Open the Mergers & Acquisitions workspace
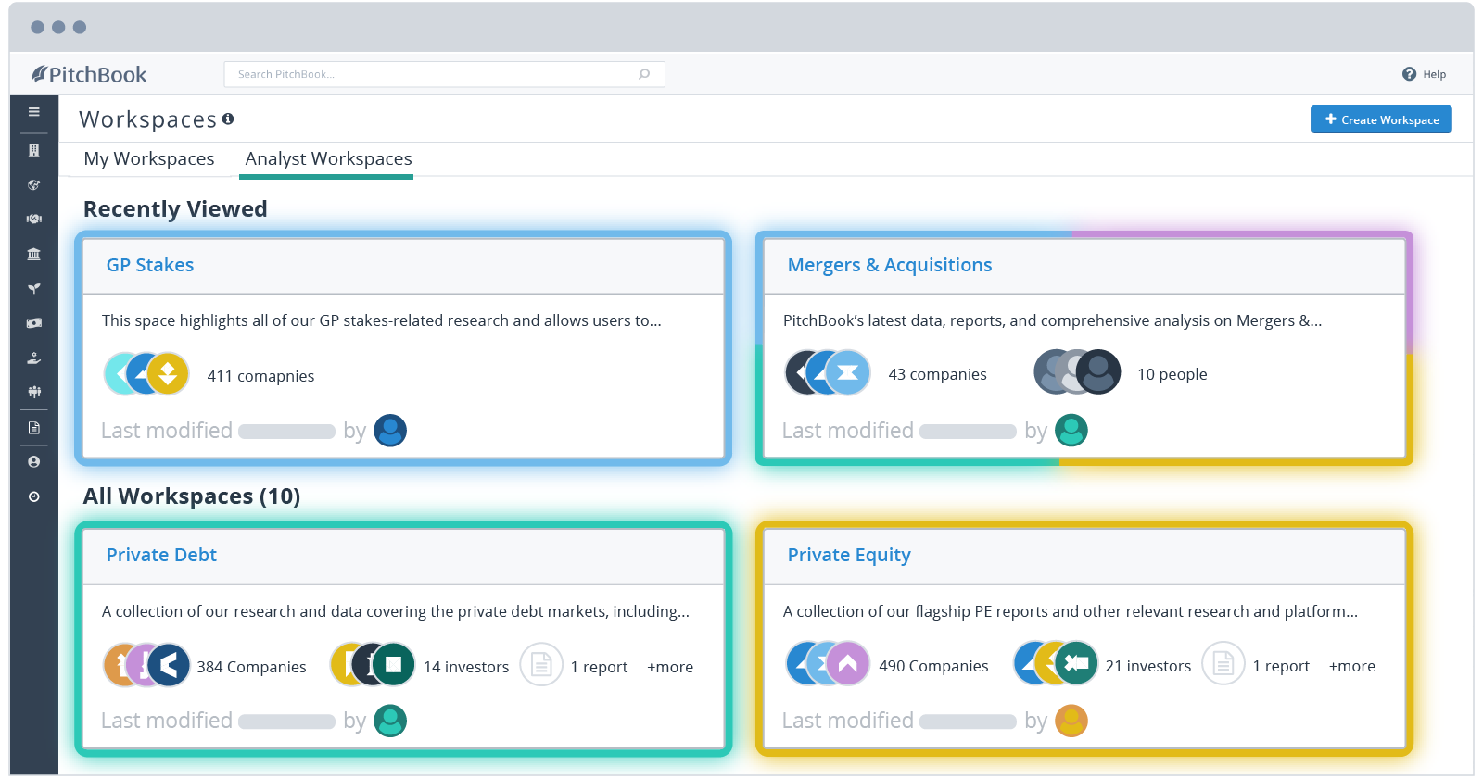This screenshot has width=1483, height=778. pos(890,265)
